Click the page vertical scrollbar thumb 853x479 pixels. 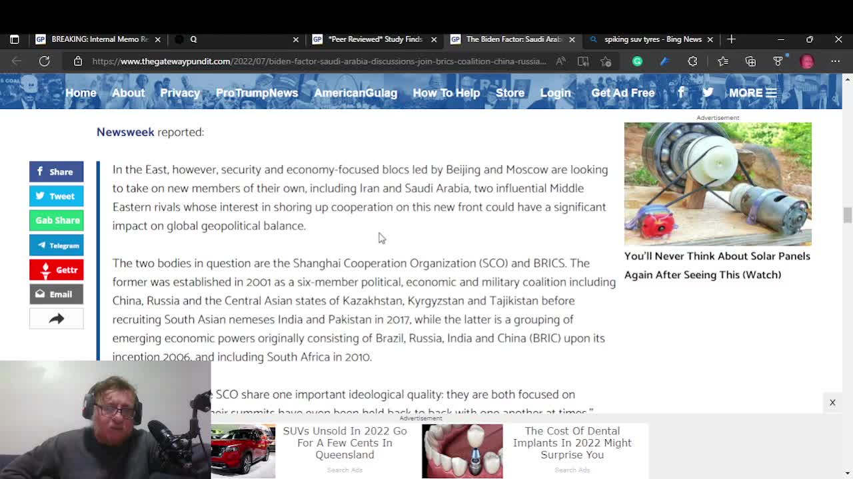[x=847, y=216]
